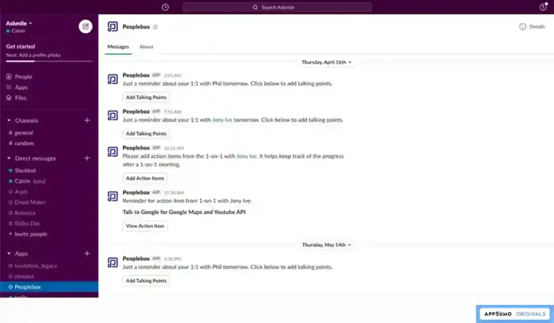This screenshot has width=554, height=323.
Task: Compose a new message with pencil icon
Action: [85, 27]
